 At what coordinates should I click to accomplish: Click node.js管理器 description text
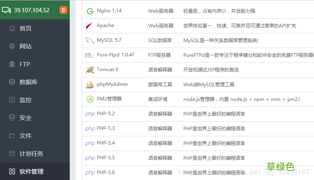point(242,99)
